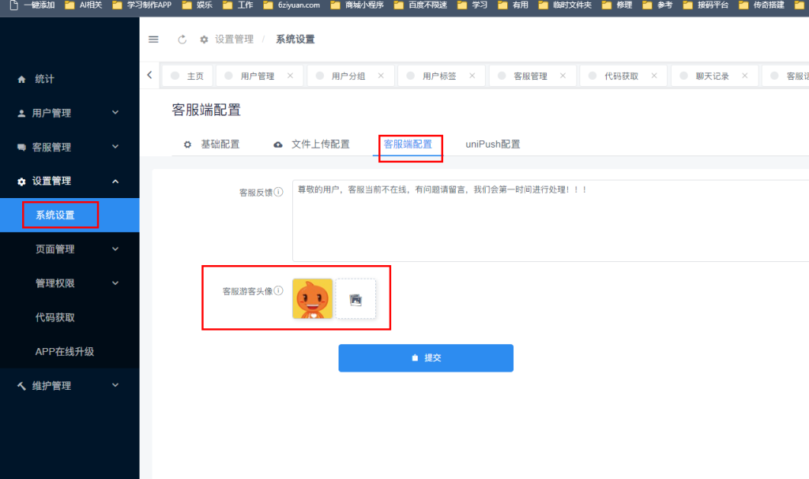Select the wrench icon next to 维护管理
Screen dimensions: 809x479
tap(21, 385)
